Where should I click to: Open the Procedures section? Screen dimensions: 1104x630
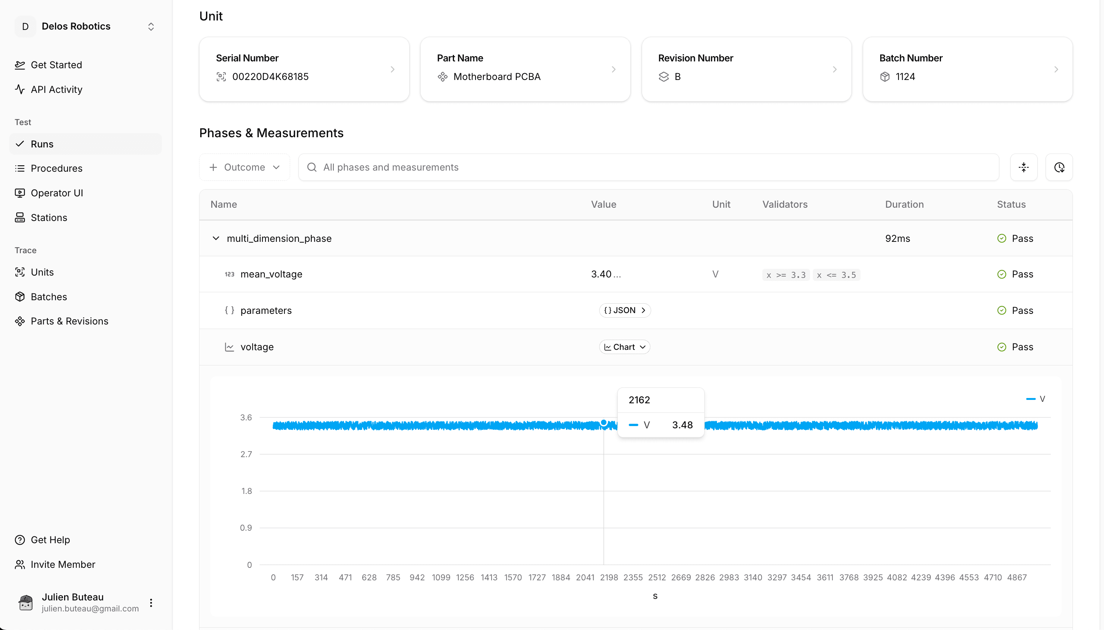[57, 168]
